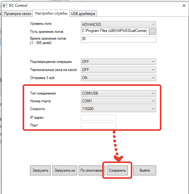The width and height of the screenshot is (189, 194).
Task: Click the Время хранения логов field
Action: coord(118,39)
